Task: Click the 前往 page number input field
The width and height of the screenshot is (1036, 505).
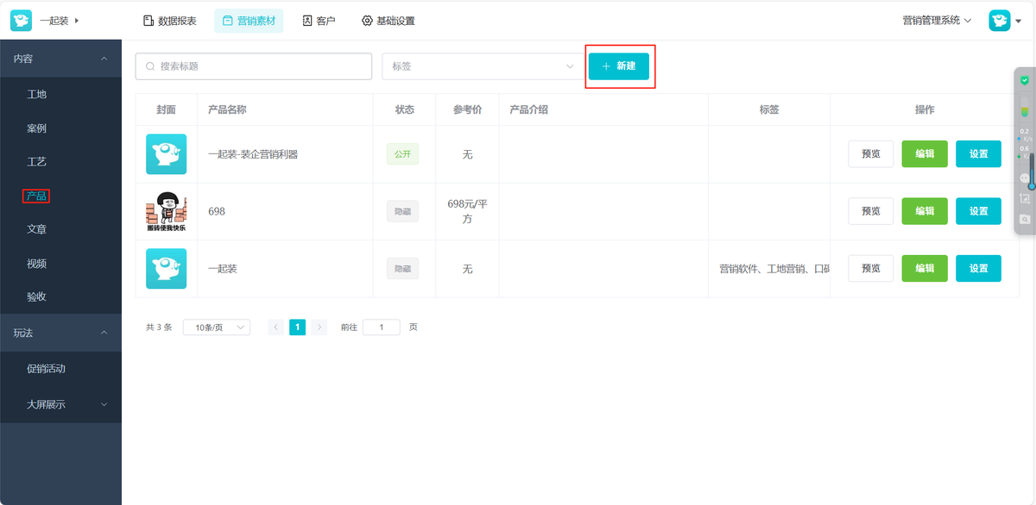Action: click(382, 327)
